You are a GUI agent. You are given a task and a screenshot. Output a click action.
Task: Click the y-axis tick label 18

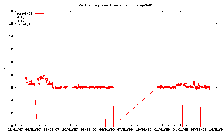[11, 11]
